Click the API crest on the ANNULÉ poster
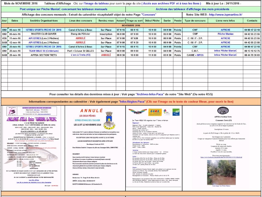Screen dimensions: 262x197 [x=109, y=120]
